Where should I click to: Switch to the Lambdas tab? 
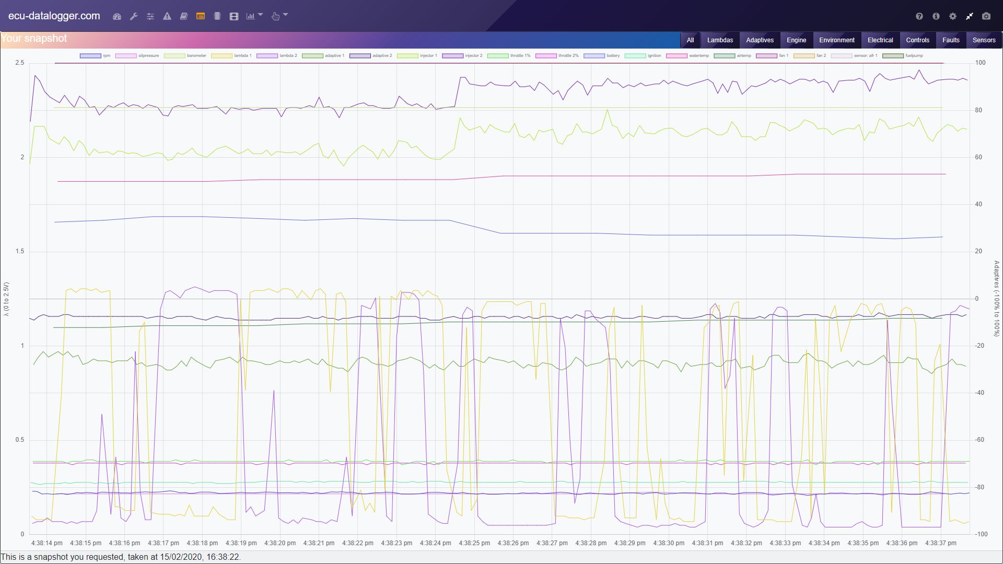click(719, 40)
